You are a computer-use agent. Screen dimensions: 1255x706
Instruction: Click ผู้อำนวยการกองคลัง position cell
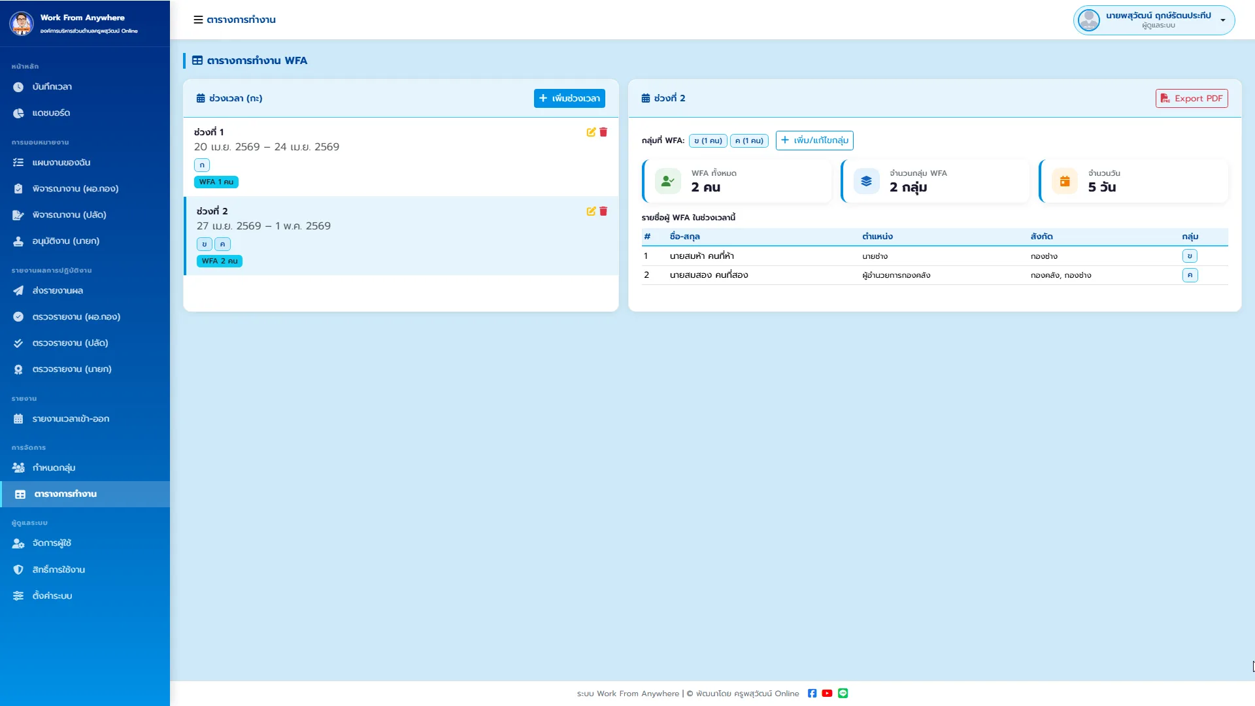click(x=896, y=275)
